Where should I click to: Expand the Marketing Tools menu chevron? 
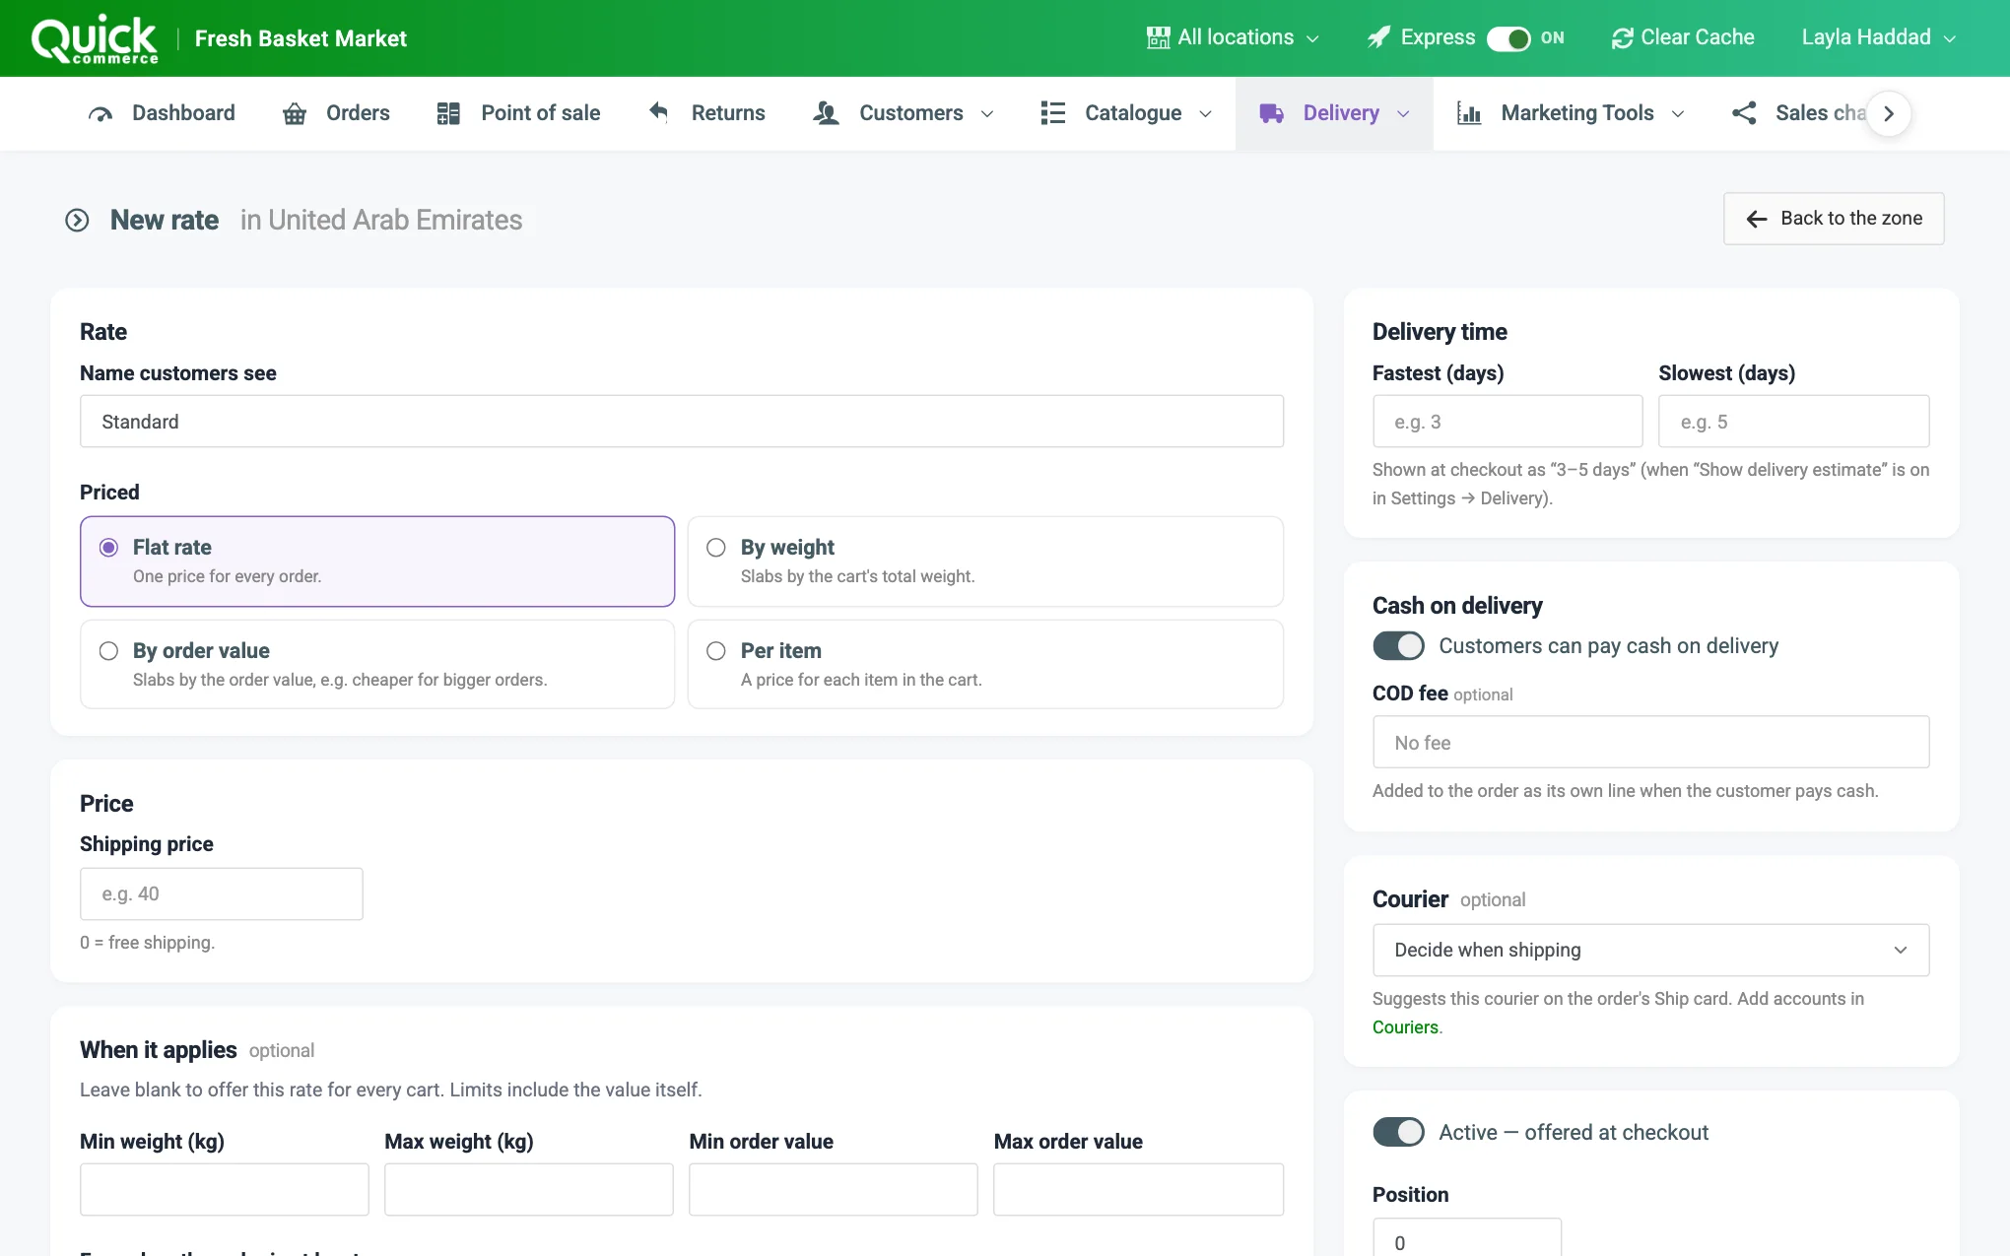[1678, 114]
